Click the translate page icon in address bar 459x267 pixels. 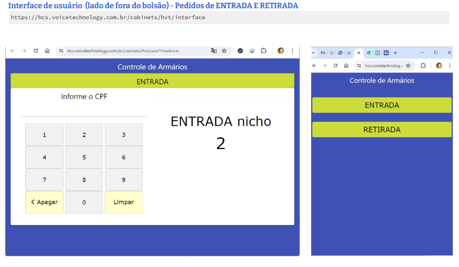(213, 51)
